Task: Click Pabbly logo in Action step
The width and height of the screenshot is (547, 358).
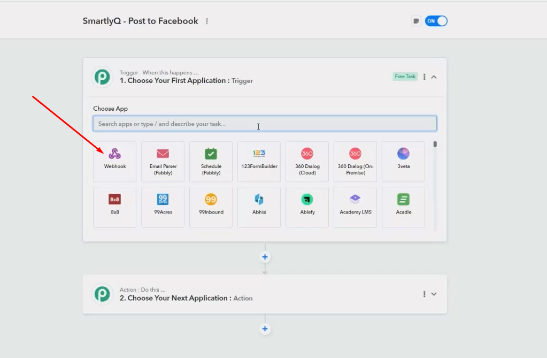Action: tap(102, 294)
